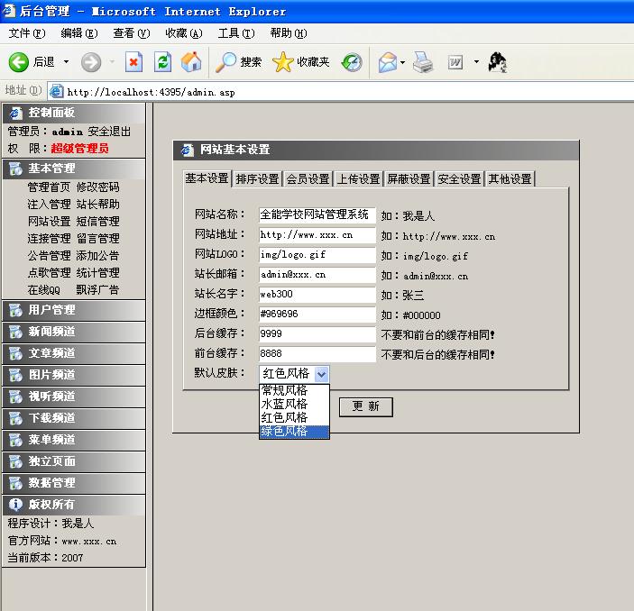
Task: Open the 修改密码 sidebar link
Action: [x=97, y=187]
